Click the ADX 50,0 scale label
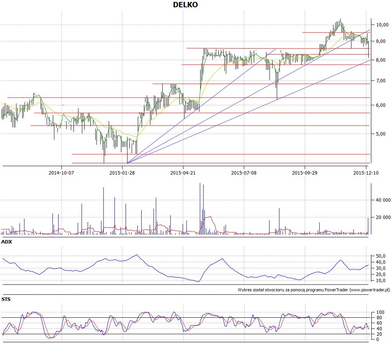Screen dimensions: 392x343 click(x=381, y=256)
